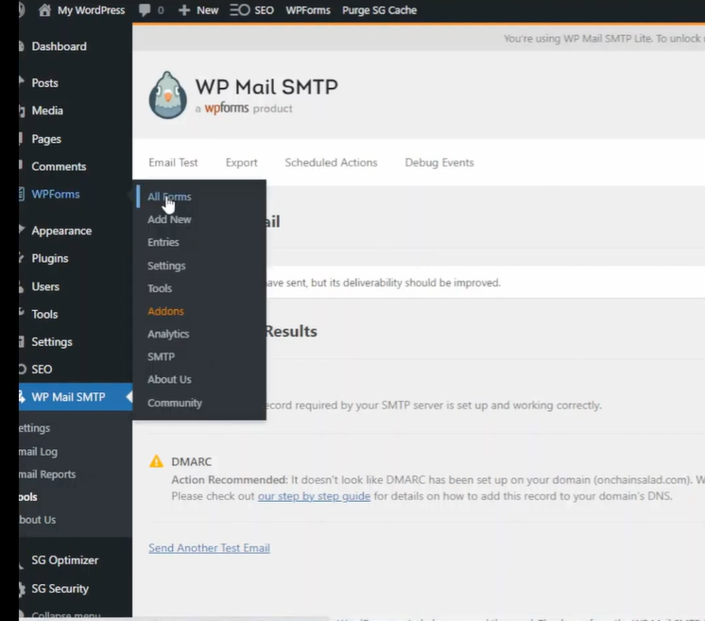Switch to the Debug Events tab
Image resolution: width=705 pixels, height=621 pixels.
click(x=439, y=163)
